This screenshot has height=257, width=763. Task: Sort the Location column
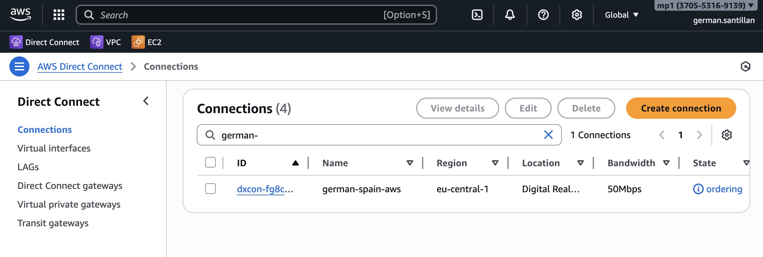(580, 163)
